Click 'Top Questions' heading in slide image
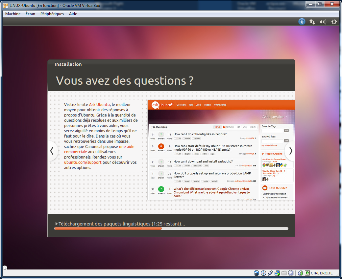 point(159,127)
